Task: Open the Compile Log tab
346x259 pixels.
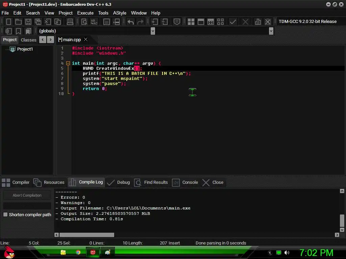Action: tap(85, 182)
